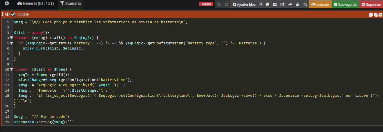Image resolution: width=383 pixels, height=132 pixels.
Task: Click the line containing 'batterytime' getConfiguration
Action: [75, 80]
